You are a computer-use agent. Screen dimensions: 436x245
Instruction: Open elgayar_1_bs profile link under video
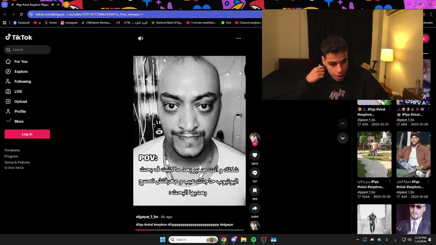click(x=147, y=217)
